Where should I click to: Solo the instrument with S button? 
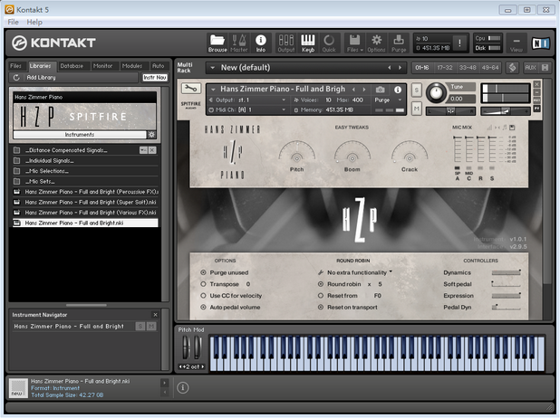[417, 90]
